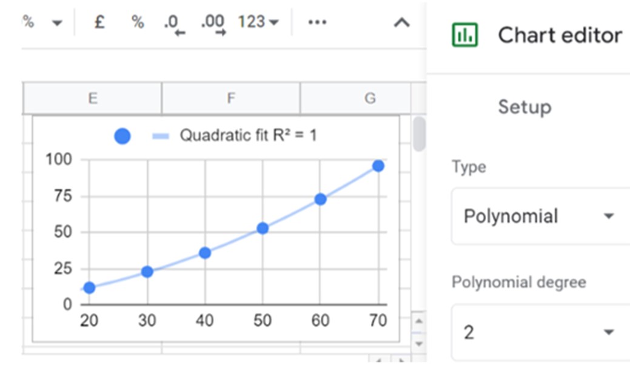Click the x-axis label 20
The width and height of the screenshot is (630, 368).
point(89,321)
